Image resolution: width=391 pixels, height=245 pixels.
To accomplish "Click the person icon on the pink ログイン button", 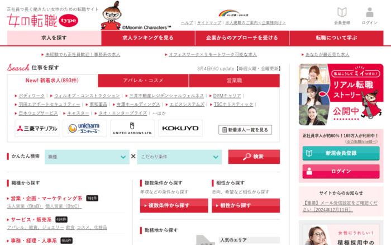I will coord(309,171).
